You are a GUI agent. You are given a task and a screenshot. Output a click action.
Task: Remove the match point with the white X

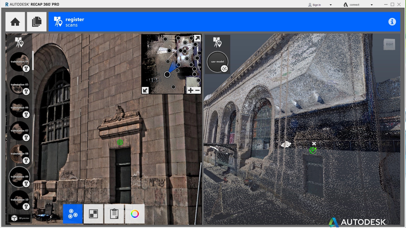coord(314,144)
